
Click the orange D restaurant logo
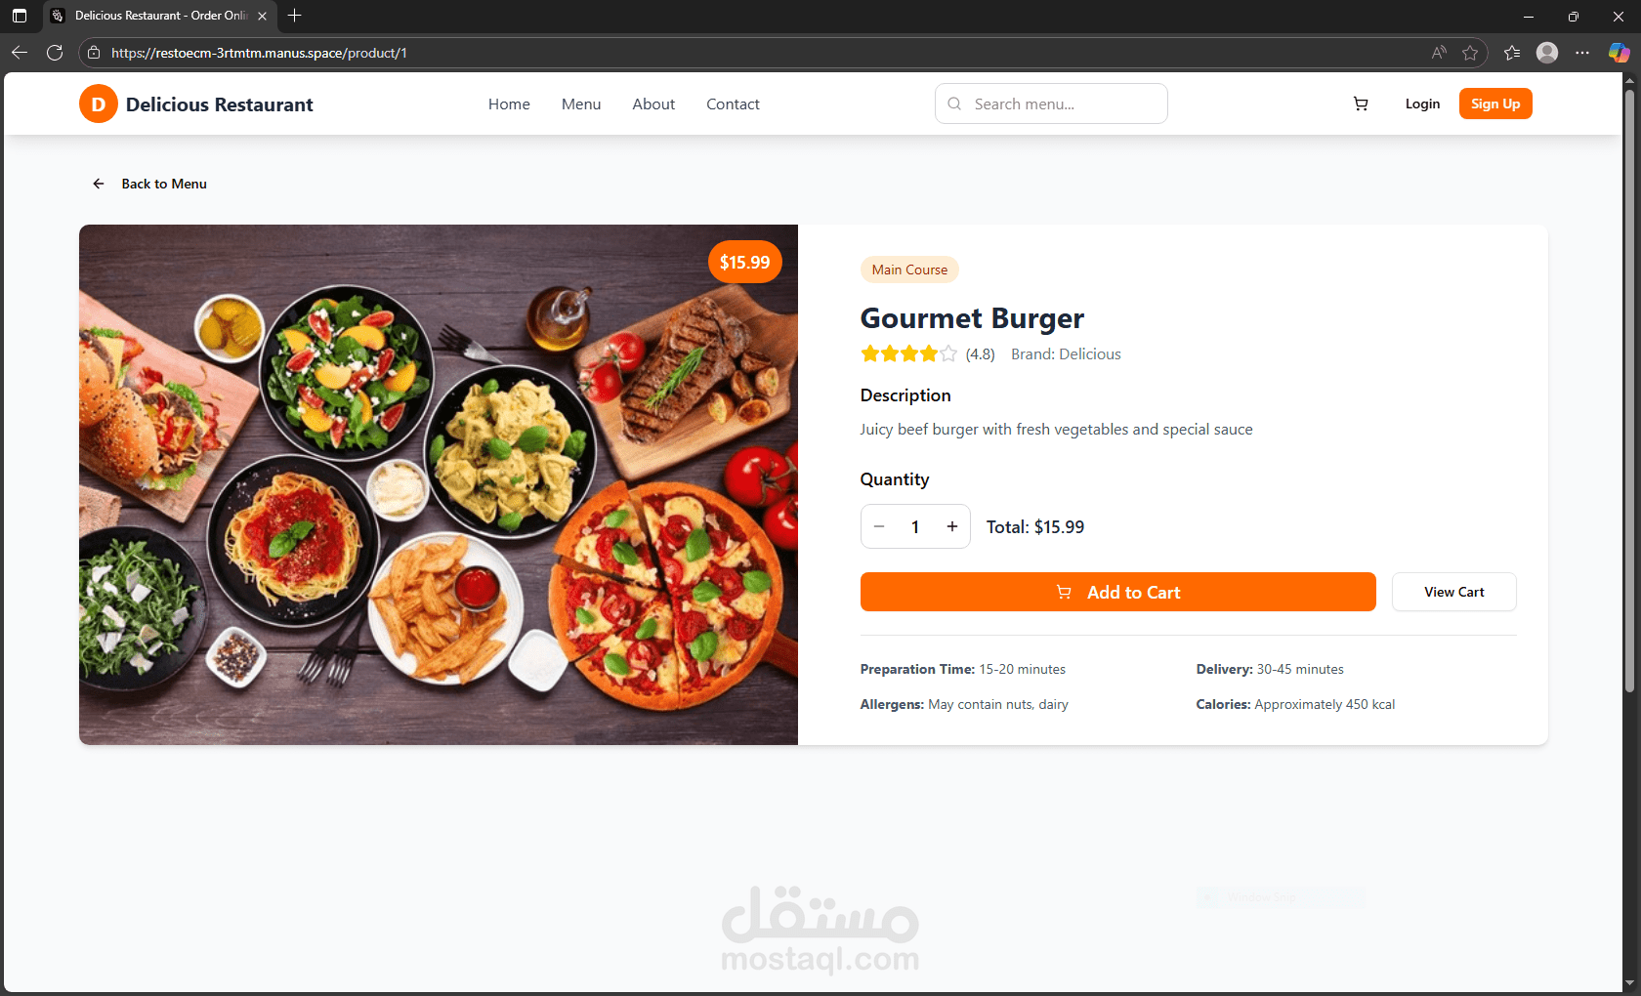pyautogui.click(x=99, y=104)
